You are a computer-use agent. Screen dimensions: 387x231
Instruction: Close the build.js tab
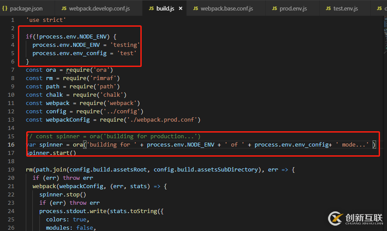(181, 8)
